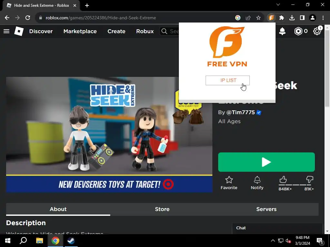Open Create in Roblox navigation

click(x=116, y=31)
